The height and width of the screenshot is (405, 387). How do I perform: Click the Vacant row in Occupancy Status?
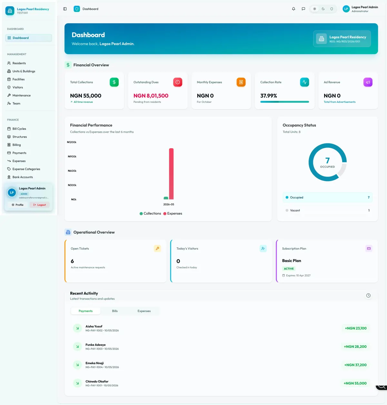point(327,210)
